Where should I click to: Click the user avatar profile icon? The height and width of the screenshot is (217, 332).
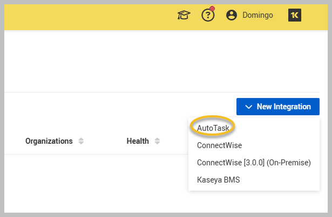(232, 15)
